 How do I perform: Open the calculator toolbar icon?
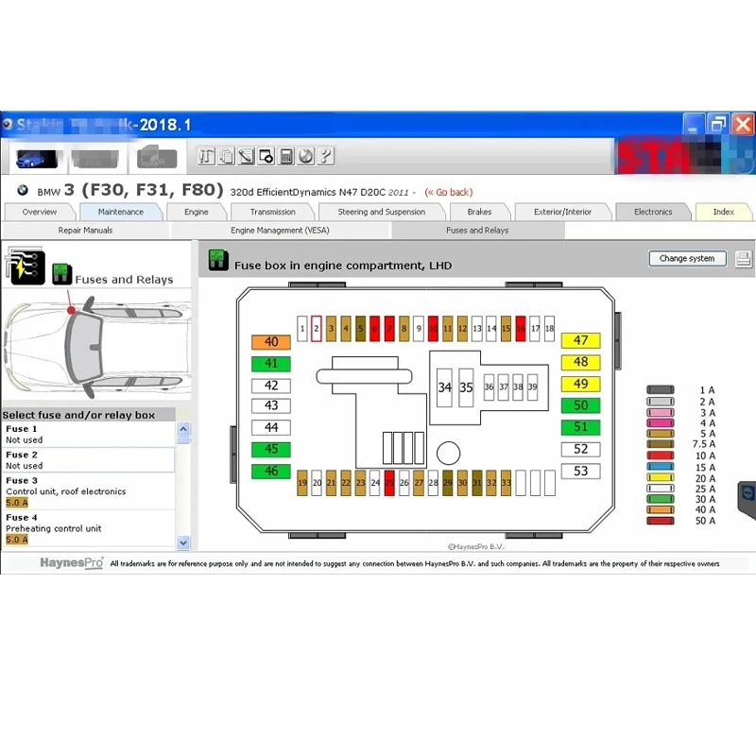(286, 156)
